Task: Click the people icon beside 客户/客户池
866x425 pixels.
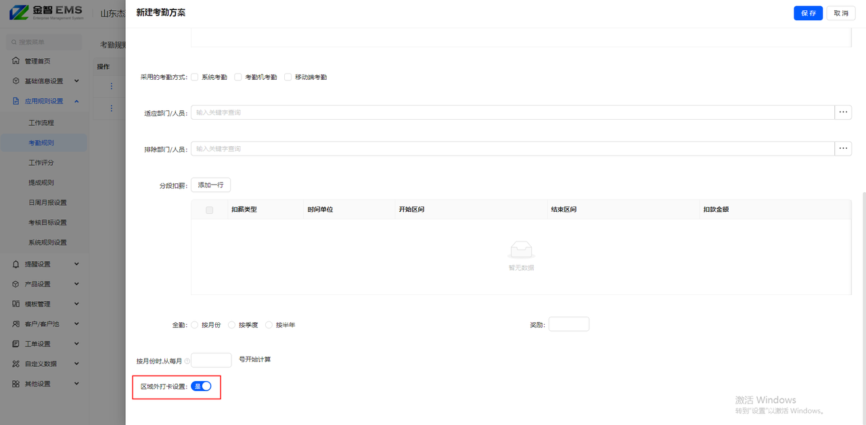Action: click(x=16, y=324)
